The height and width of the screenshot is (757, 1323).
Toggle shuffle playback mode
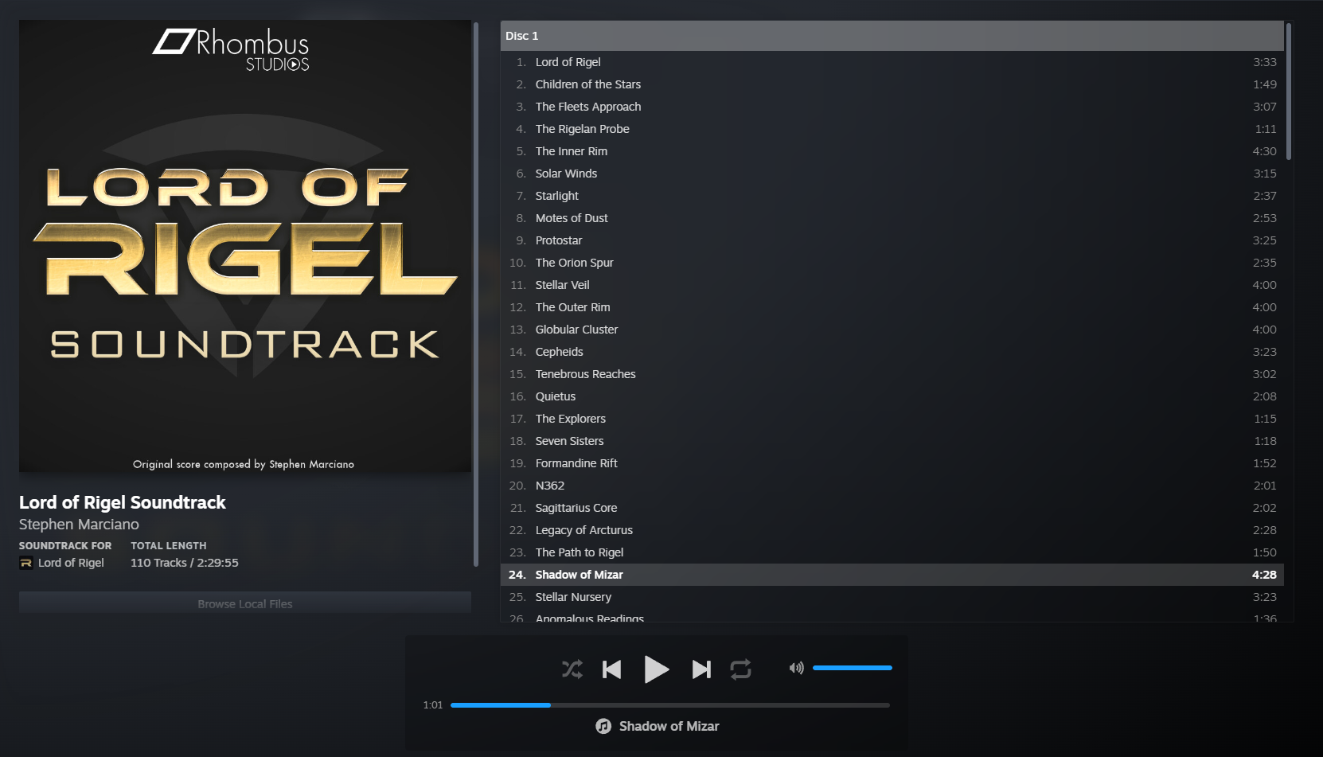tap(572, 669)
